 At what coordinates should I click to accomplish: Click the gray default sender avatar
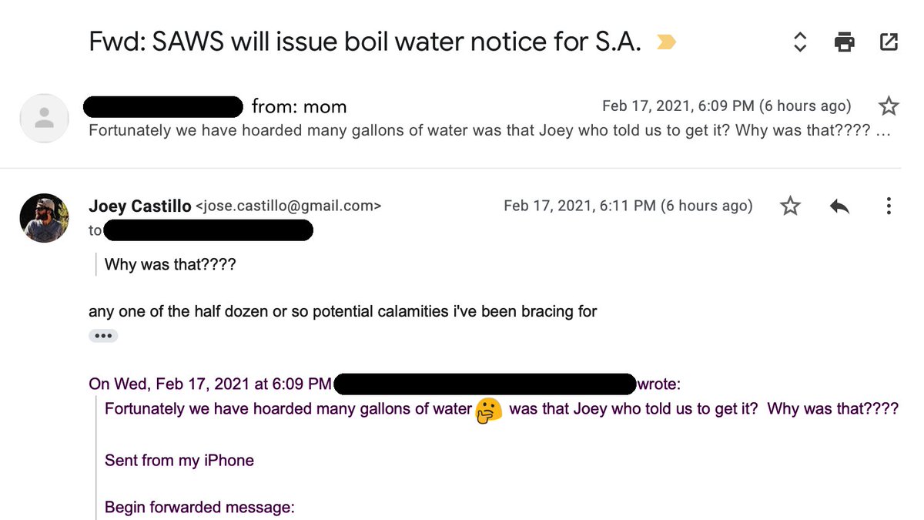[x=45, y=118]
